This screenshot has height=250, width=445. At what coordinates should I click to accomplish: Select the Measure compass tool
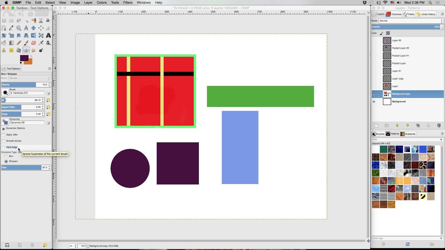(26, 28)
